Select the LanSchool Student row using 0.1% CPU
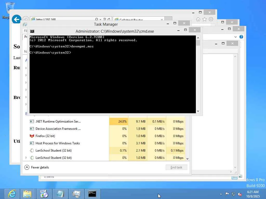The image size is (266, 199). coord(104,151)
